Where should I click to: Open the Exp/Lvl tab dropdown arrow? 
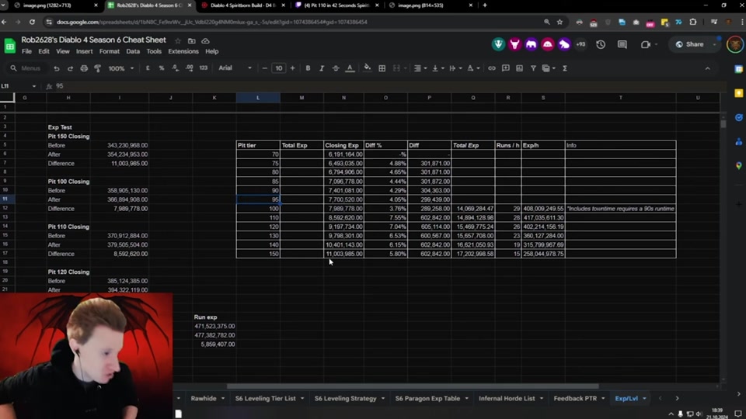pyautogui.click(x=645, y=399)
